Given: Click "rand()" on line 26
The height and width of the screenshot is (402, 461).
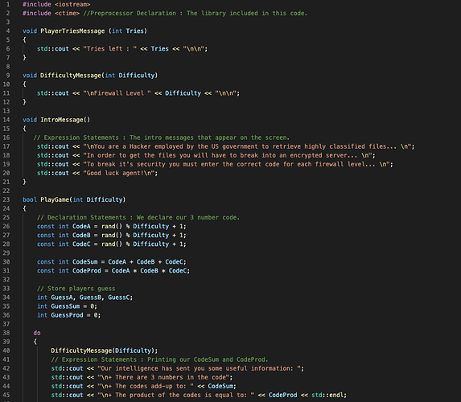Looking at the screenshot, I should click(112, 226).
